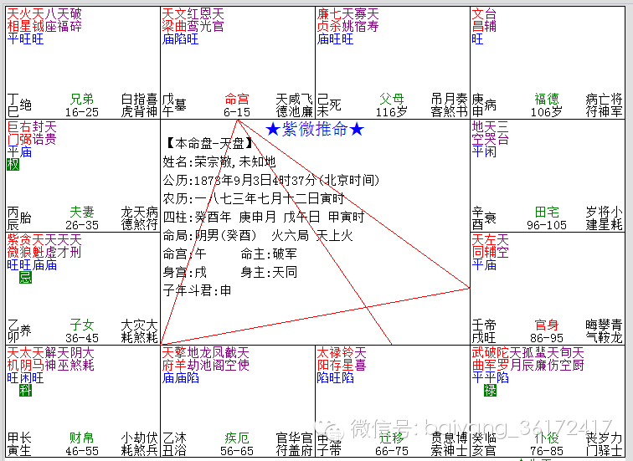
Task: Click the 父母 palace label
Action: [392, 99]
